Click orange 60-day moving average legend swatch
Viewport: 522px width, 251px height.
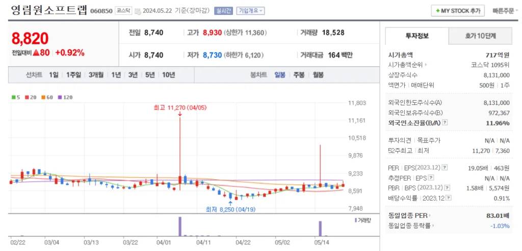tap(43, 97)
